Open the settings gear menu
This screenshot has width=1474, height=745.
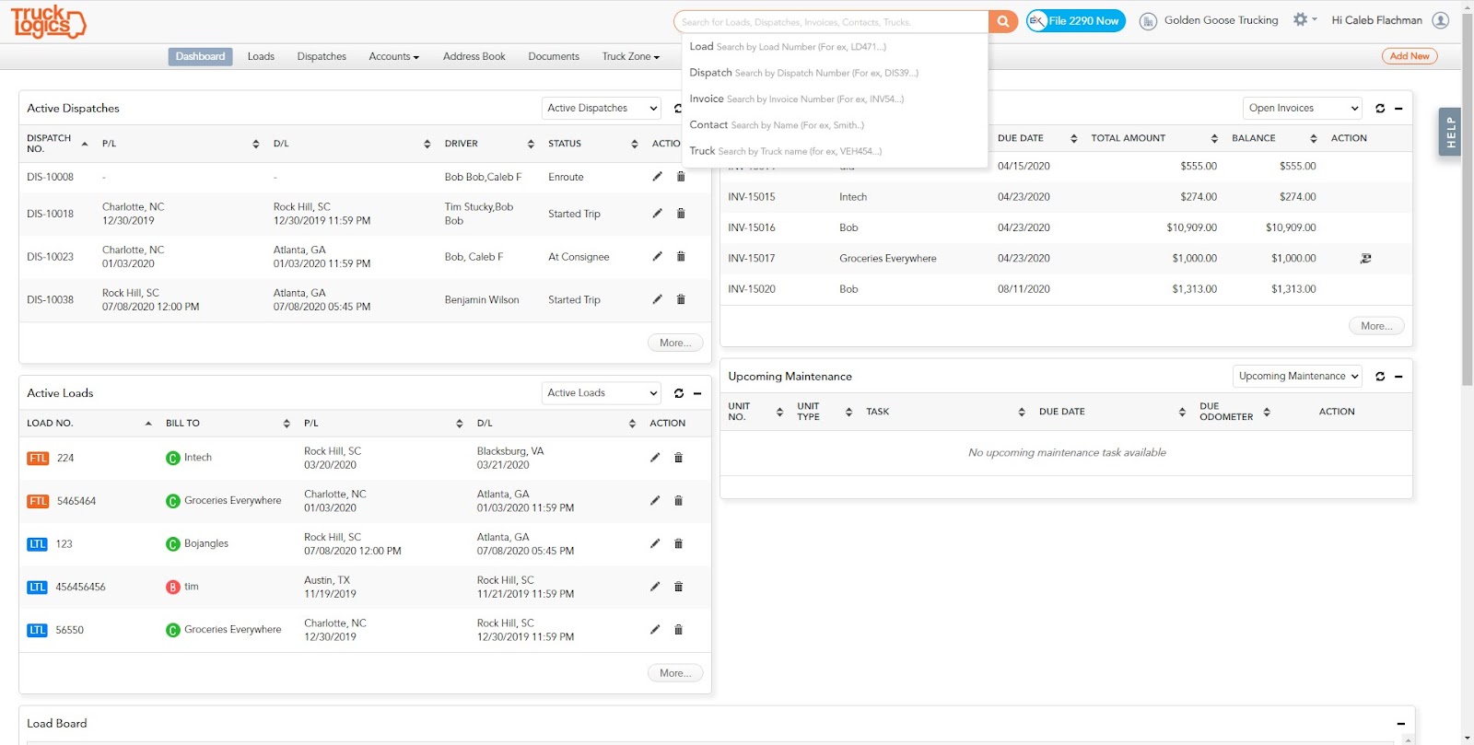pos(1304,19)
